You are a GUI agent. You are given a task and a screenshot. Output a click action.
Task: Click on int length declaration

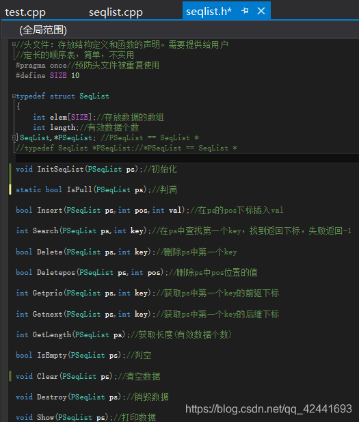pyautogui.click(x=55, y=127)
